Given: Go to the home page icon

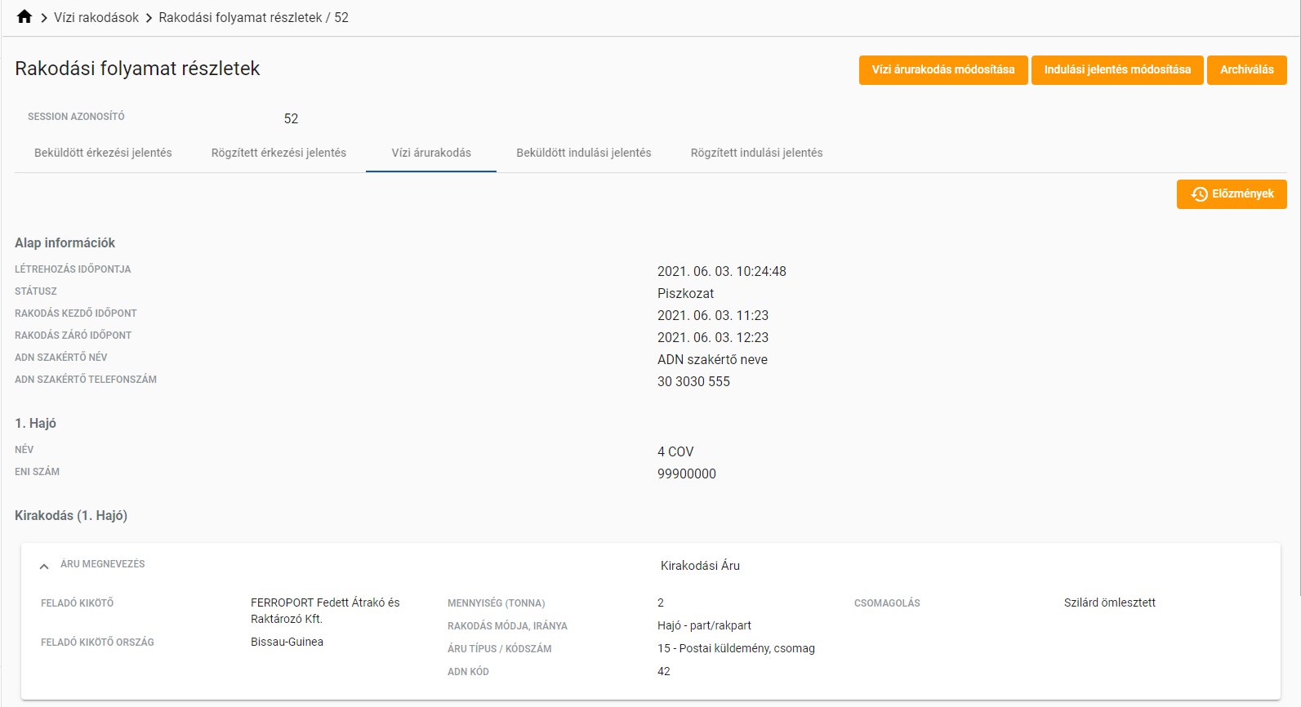Looking at the screenshot, I should tap(25, 17).
